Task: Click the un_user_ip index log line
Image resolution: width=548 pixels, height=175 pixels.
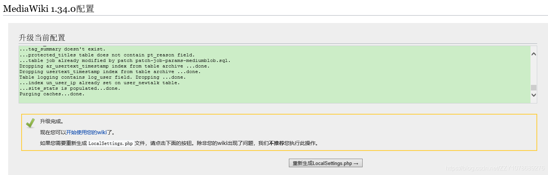Action: [100, 83]
